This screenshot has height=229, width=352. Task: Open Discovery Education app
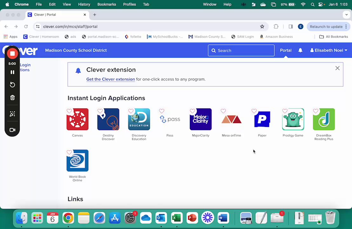[x=139, y=119]
